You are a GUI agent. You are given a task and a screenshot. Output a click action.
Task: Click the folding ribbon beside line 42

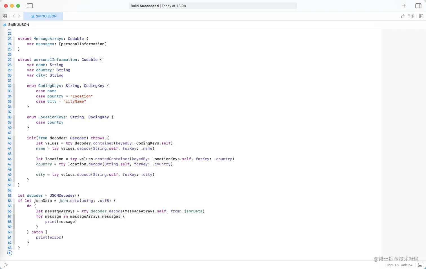click(14, 138)
